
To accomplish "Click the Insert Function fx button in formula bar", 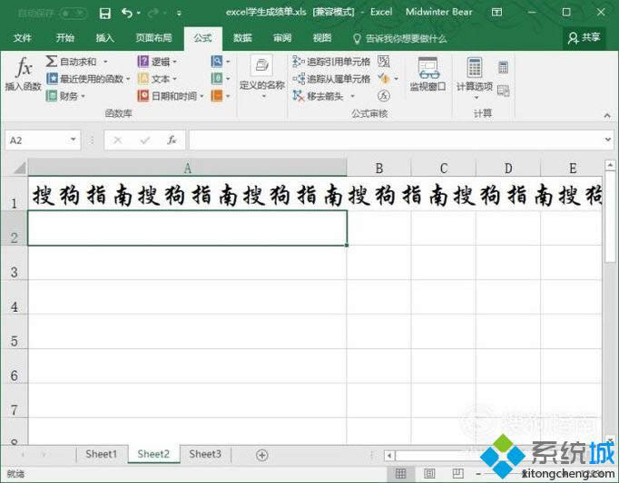I will click(172, 140).
